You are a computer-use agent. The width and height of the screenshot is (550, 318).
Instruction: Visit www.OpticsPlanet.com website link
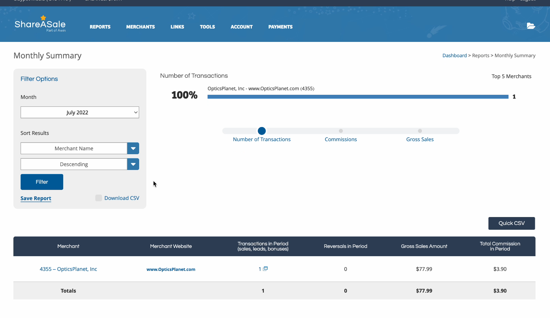point(171,270)
